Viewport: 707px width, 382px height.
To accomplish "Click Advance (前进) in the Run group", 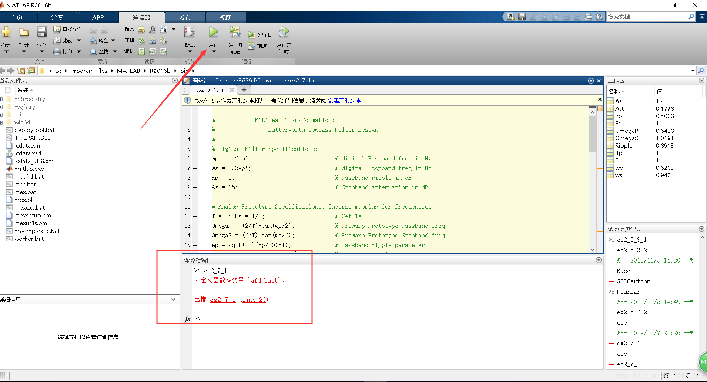I will pyautogui.click(x=258, y=46).
